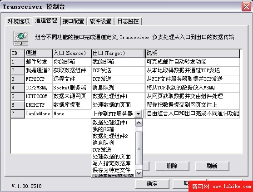Pick 数据处理组件2 from the dropdown list

click(x=114, y=136)
